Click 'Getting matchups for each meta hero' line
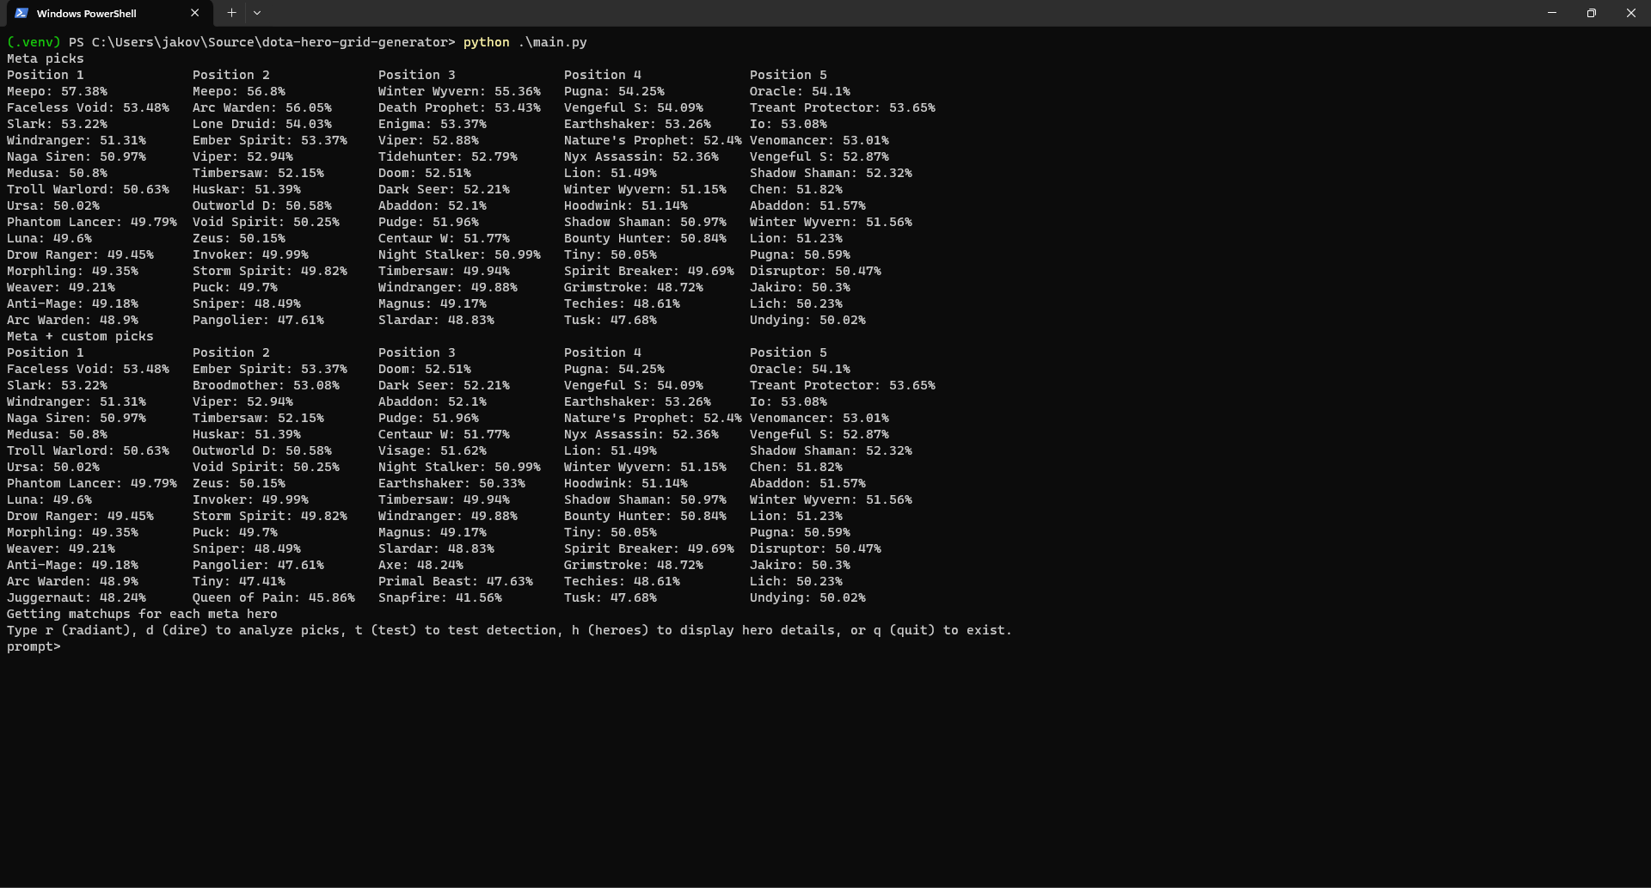The image size is (1651, 888). (142, 614)
